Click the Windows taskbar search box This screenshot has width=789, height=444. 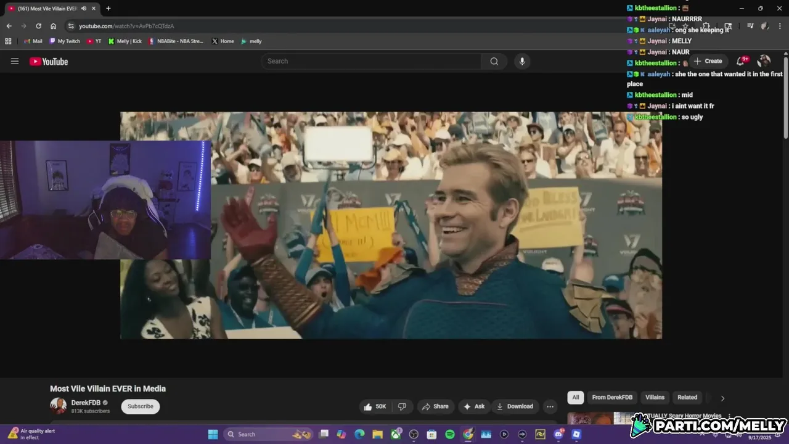click(x=268, y=434)
